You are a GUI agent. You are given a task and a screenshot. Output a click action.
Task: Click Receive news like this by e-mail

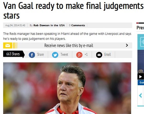(x=69, y=45)
